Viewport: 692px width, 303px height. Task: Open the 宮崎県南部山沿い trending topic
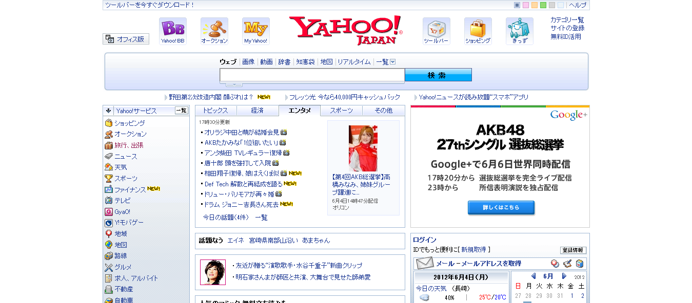tap(272, 240)
